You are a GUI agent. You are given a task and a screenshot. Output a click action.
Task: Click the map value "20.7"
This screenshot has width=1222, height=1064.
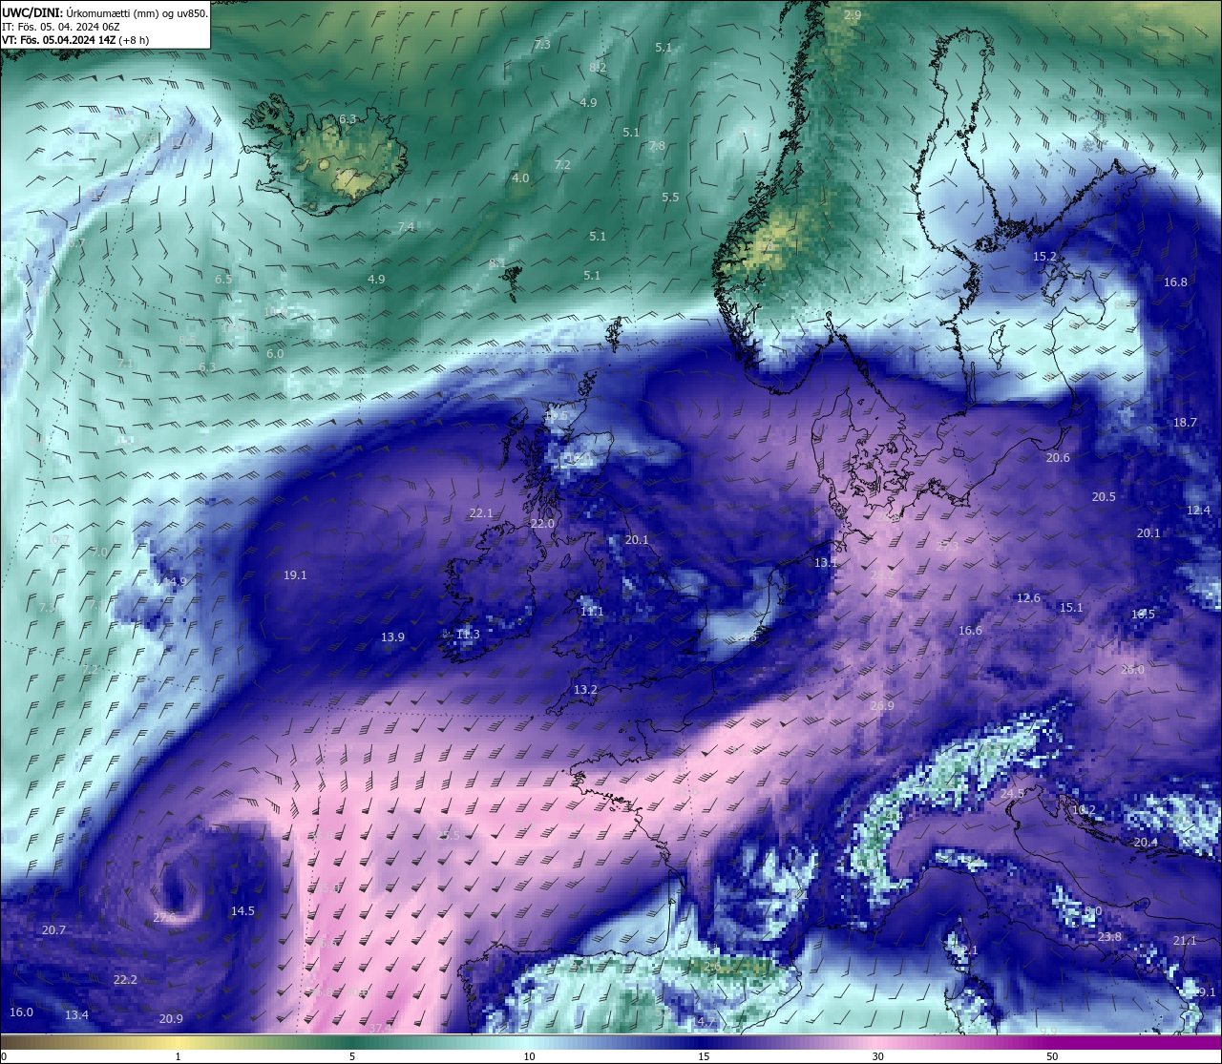[x=53, y=930]
